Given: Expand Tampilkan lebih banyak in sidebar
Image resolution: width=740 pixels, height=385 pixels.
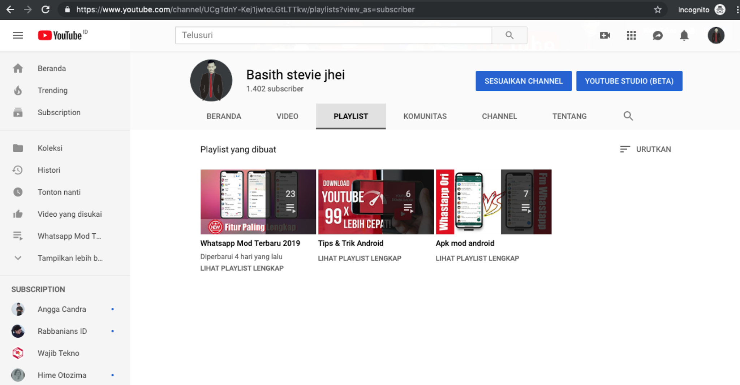Looking at the screenshot, I should (x=65, y=258).
